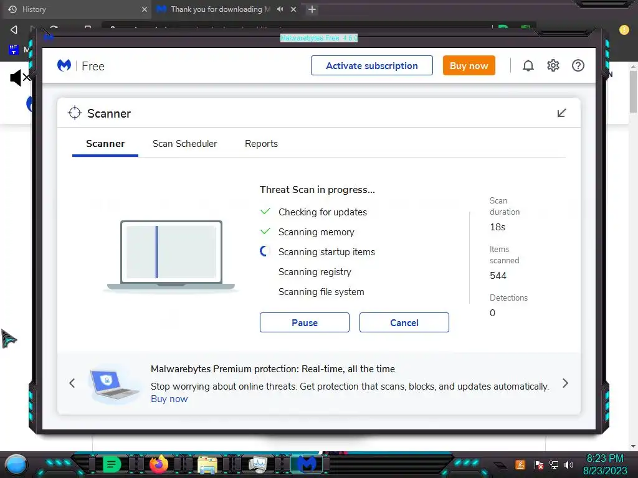This screenshot has width=638, height=478.
Task: Show previous promotion with left arrow
Action: (x=72, y=383)
